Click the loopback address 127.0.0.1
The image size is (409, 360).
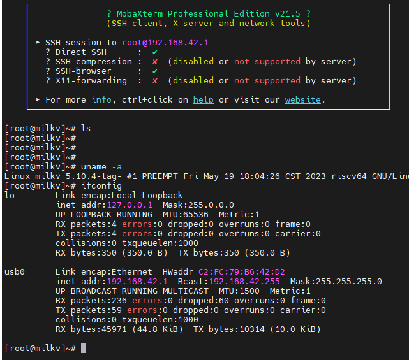(x=130, y=205)
